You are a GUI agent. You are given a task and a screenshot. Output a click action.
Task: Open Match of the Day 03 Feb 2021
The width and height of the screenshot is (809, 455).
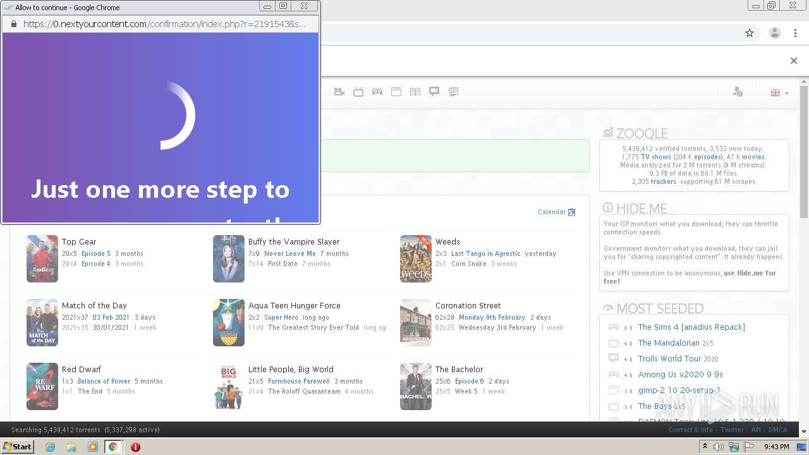111,317
